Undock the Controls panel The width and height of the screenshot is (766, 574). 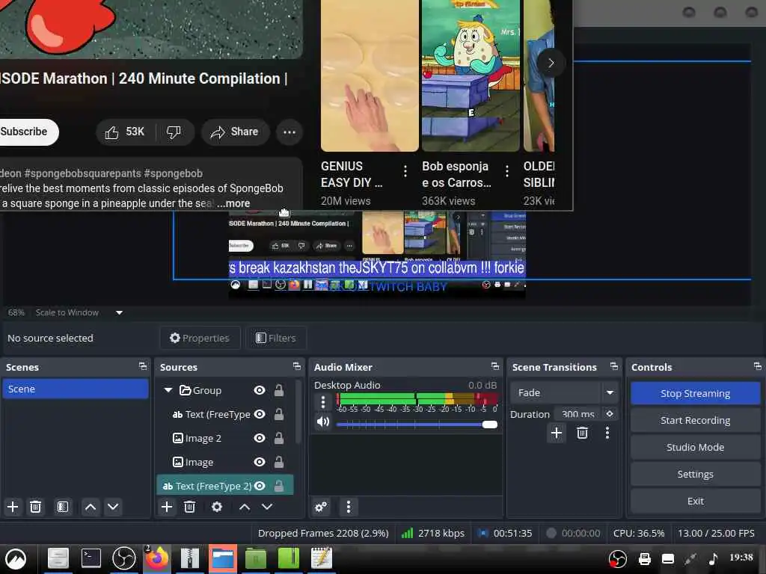click(x=758, y=366)
